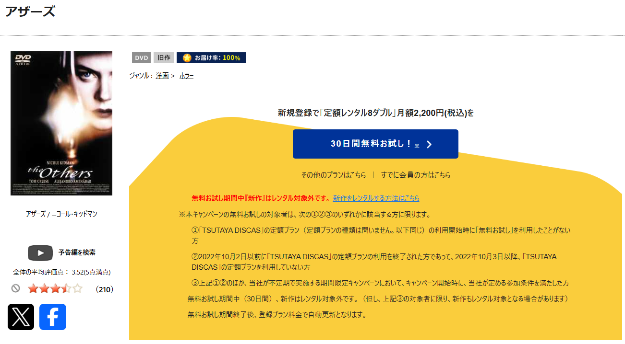Image resolution: width=625 pixels, height=344 pixels.
Task: Share on Facebook icon
Action: tap(53, 317)
